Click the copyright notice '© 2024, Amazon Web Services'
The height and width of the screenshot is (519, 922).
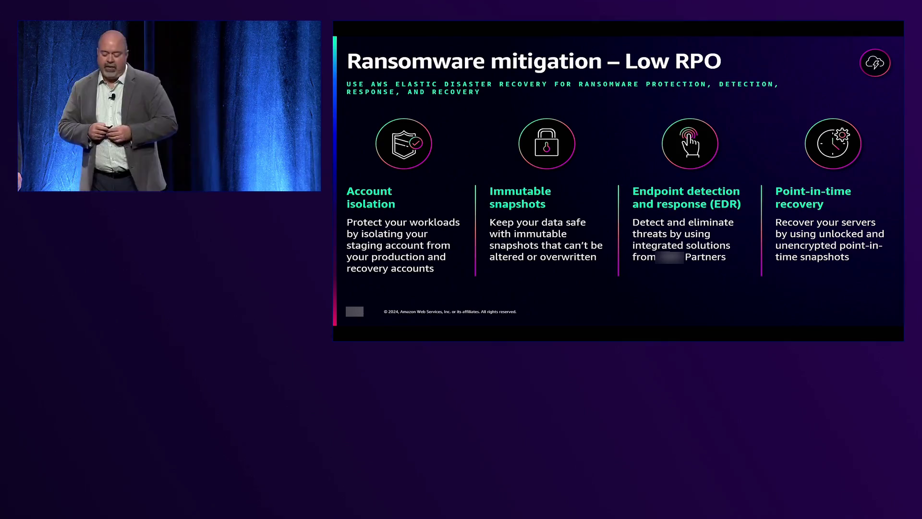pos(450,312)
